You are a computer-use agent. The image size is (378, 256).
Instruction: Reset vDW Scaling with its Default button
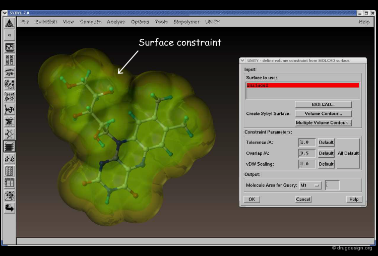(326, 164)
